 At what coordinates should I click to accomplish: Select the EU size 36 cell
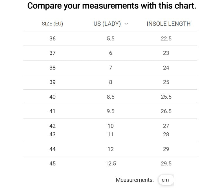[52, 38]
